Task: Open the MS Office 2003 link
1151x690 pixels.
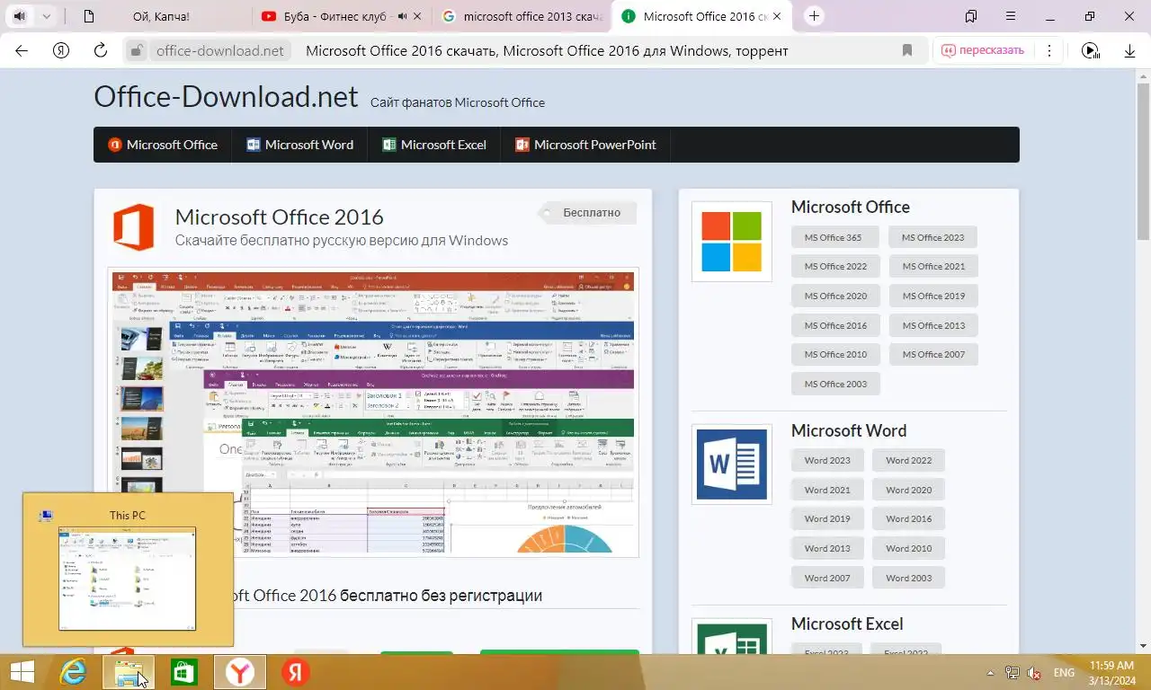Action: (835, 384)
